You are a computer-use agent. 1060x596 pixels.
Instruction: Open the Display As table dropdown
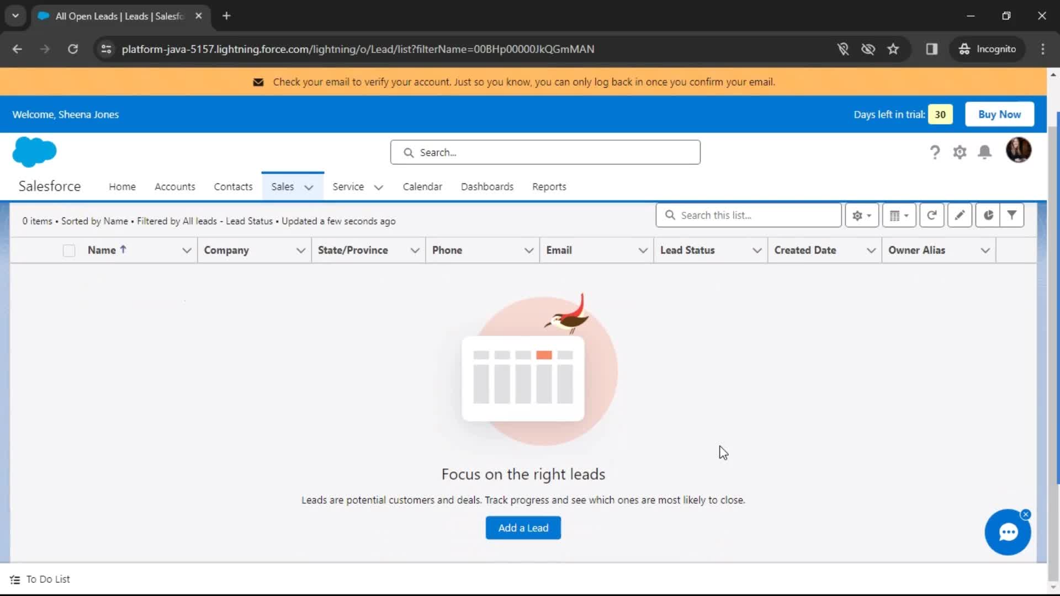pos(899,215)
